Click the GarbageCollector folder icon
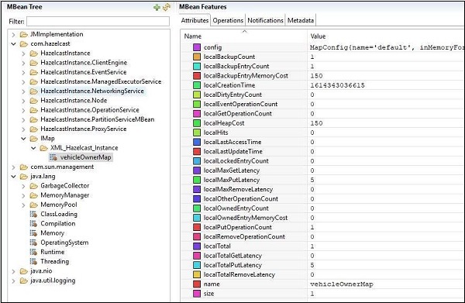Screen dimensions: 465x303 click(x=34, y=186)
